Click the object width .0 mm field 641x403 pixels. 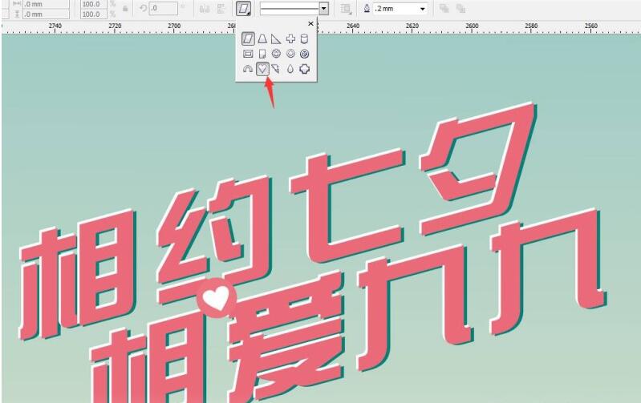pos(46,4)
